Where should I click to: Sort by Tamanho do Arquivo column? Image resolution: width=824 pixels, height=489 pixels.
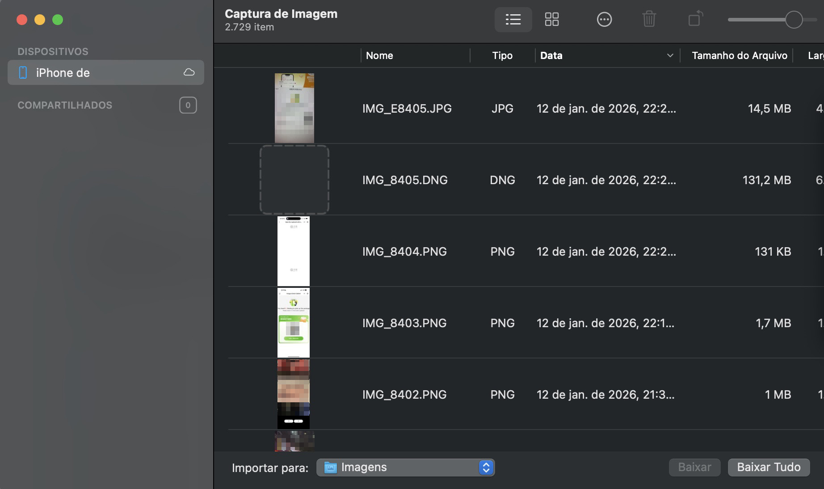tap(739, 55)
